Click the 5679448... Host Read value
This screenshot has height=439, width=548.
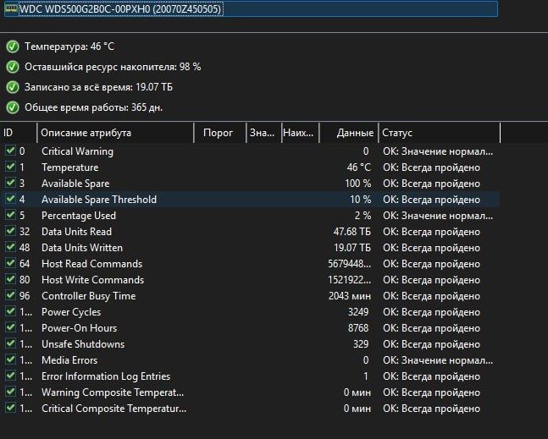coord(350,264)
